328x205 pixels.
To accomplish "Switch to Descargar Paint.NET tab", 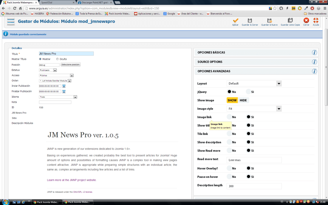I will 95,2.
